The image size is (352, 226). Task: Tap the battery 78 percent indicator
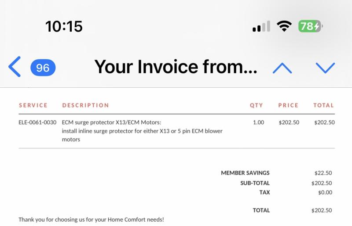310,26
